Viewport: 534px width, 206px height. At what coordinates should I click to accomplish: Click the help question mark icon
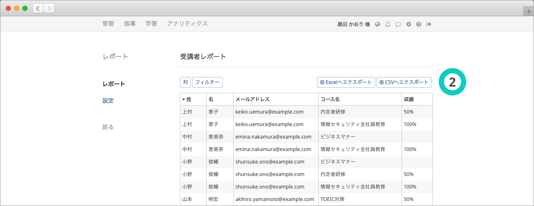(419, 24)
